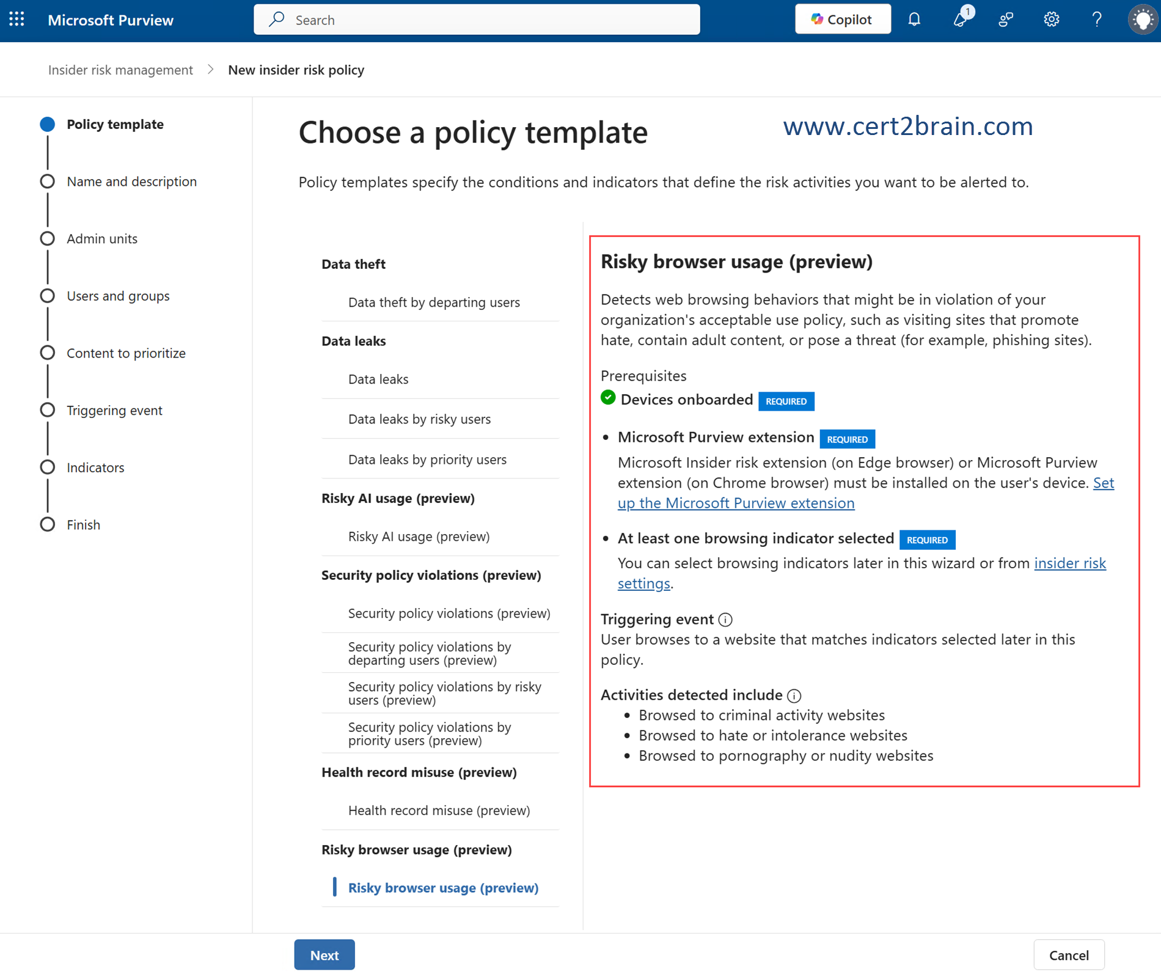This screenshot has width=1161, height=974.
Task: Select the Admin units step
Action: (89, 238)
